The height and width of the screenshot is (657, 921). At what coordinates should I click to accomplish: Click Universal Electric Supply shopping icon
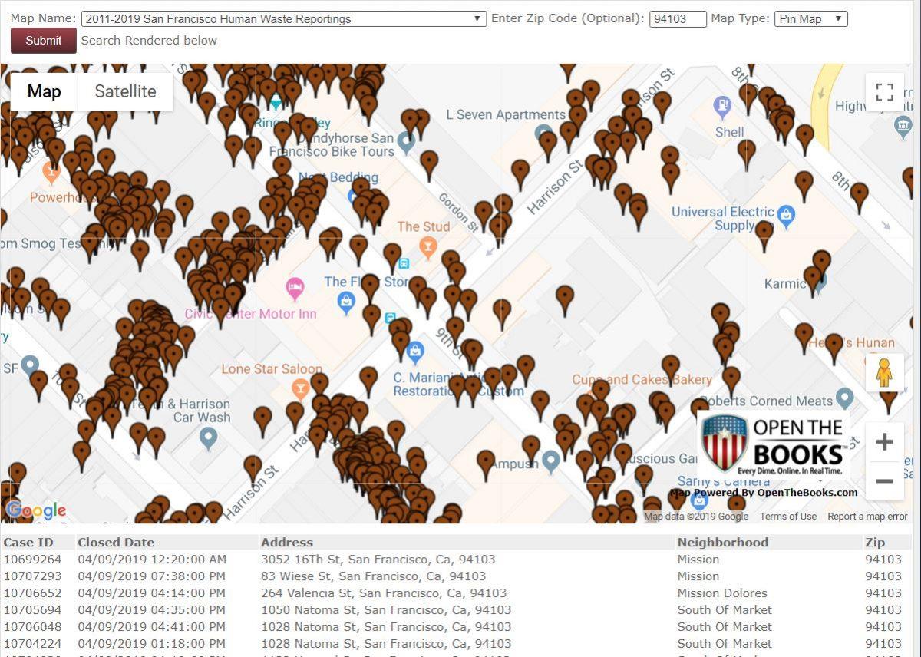pyautogui.click(x=786, y=217)
